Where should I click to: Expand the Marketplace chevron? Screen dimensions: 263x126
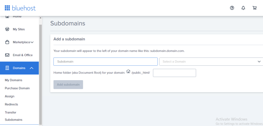pyautogui.click(x=32, y=42)
